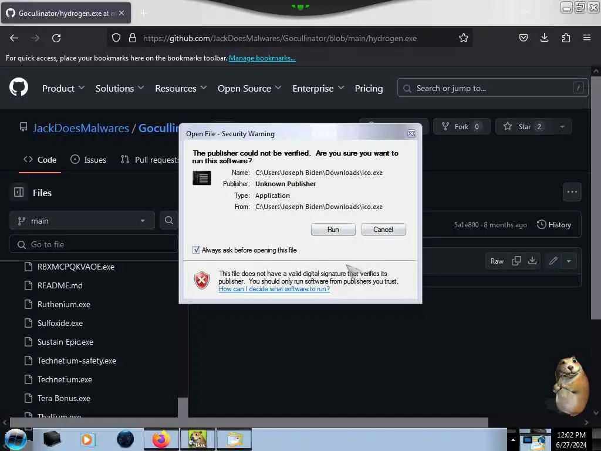Open the three-dots more options button
Viewport: 601px width, 451px height.
coord(572,192)
